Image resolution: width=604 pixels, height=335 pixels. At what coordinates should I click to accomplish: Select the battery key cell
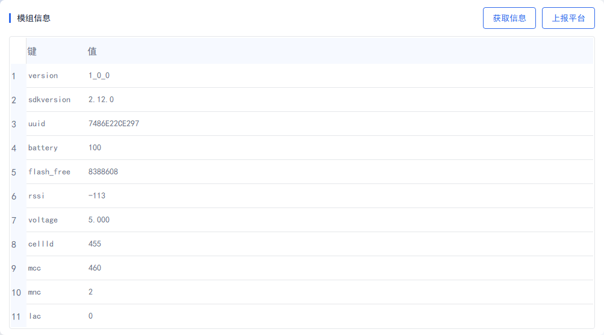point(56,148)
